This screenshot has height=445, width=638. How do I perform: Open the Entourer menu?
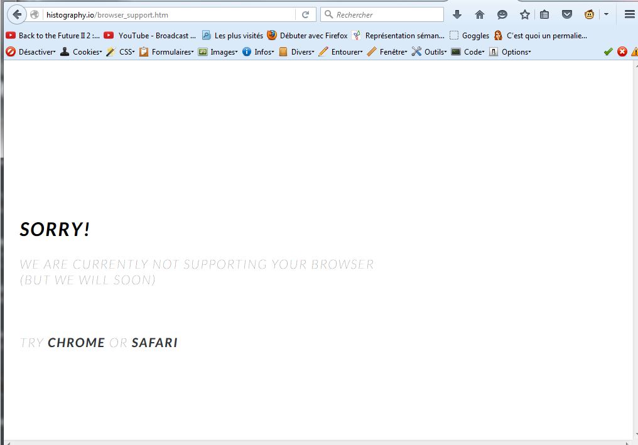pos(340,52)
